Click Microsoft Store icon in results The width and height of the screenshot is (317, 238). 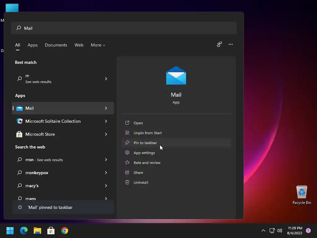20,134
